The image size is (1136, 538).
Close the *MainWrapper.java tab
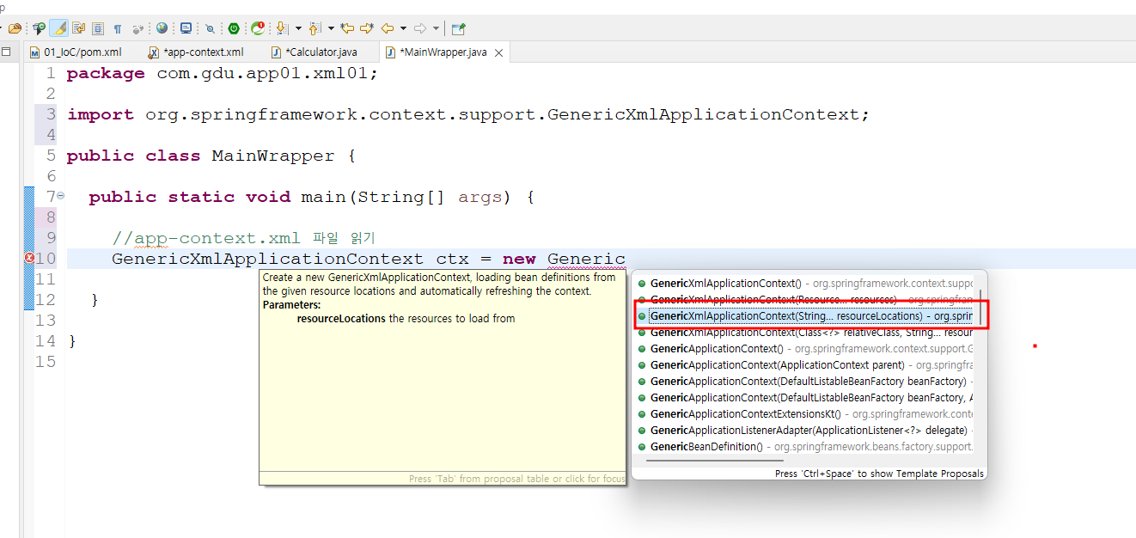[x=498, y=52]
